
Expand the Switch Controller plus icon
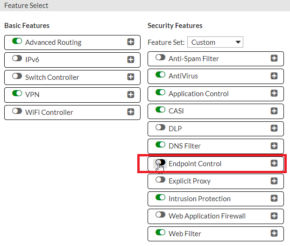(x=131, y=77)
